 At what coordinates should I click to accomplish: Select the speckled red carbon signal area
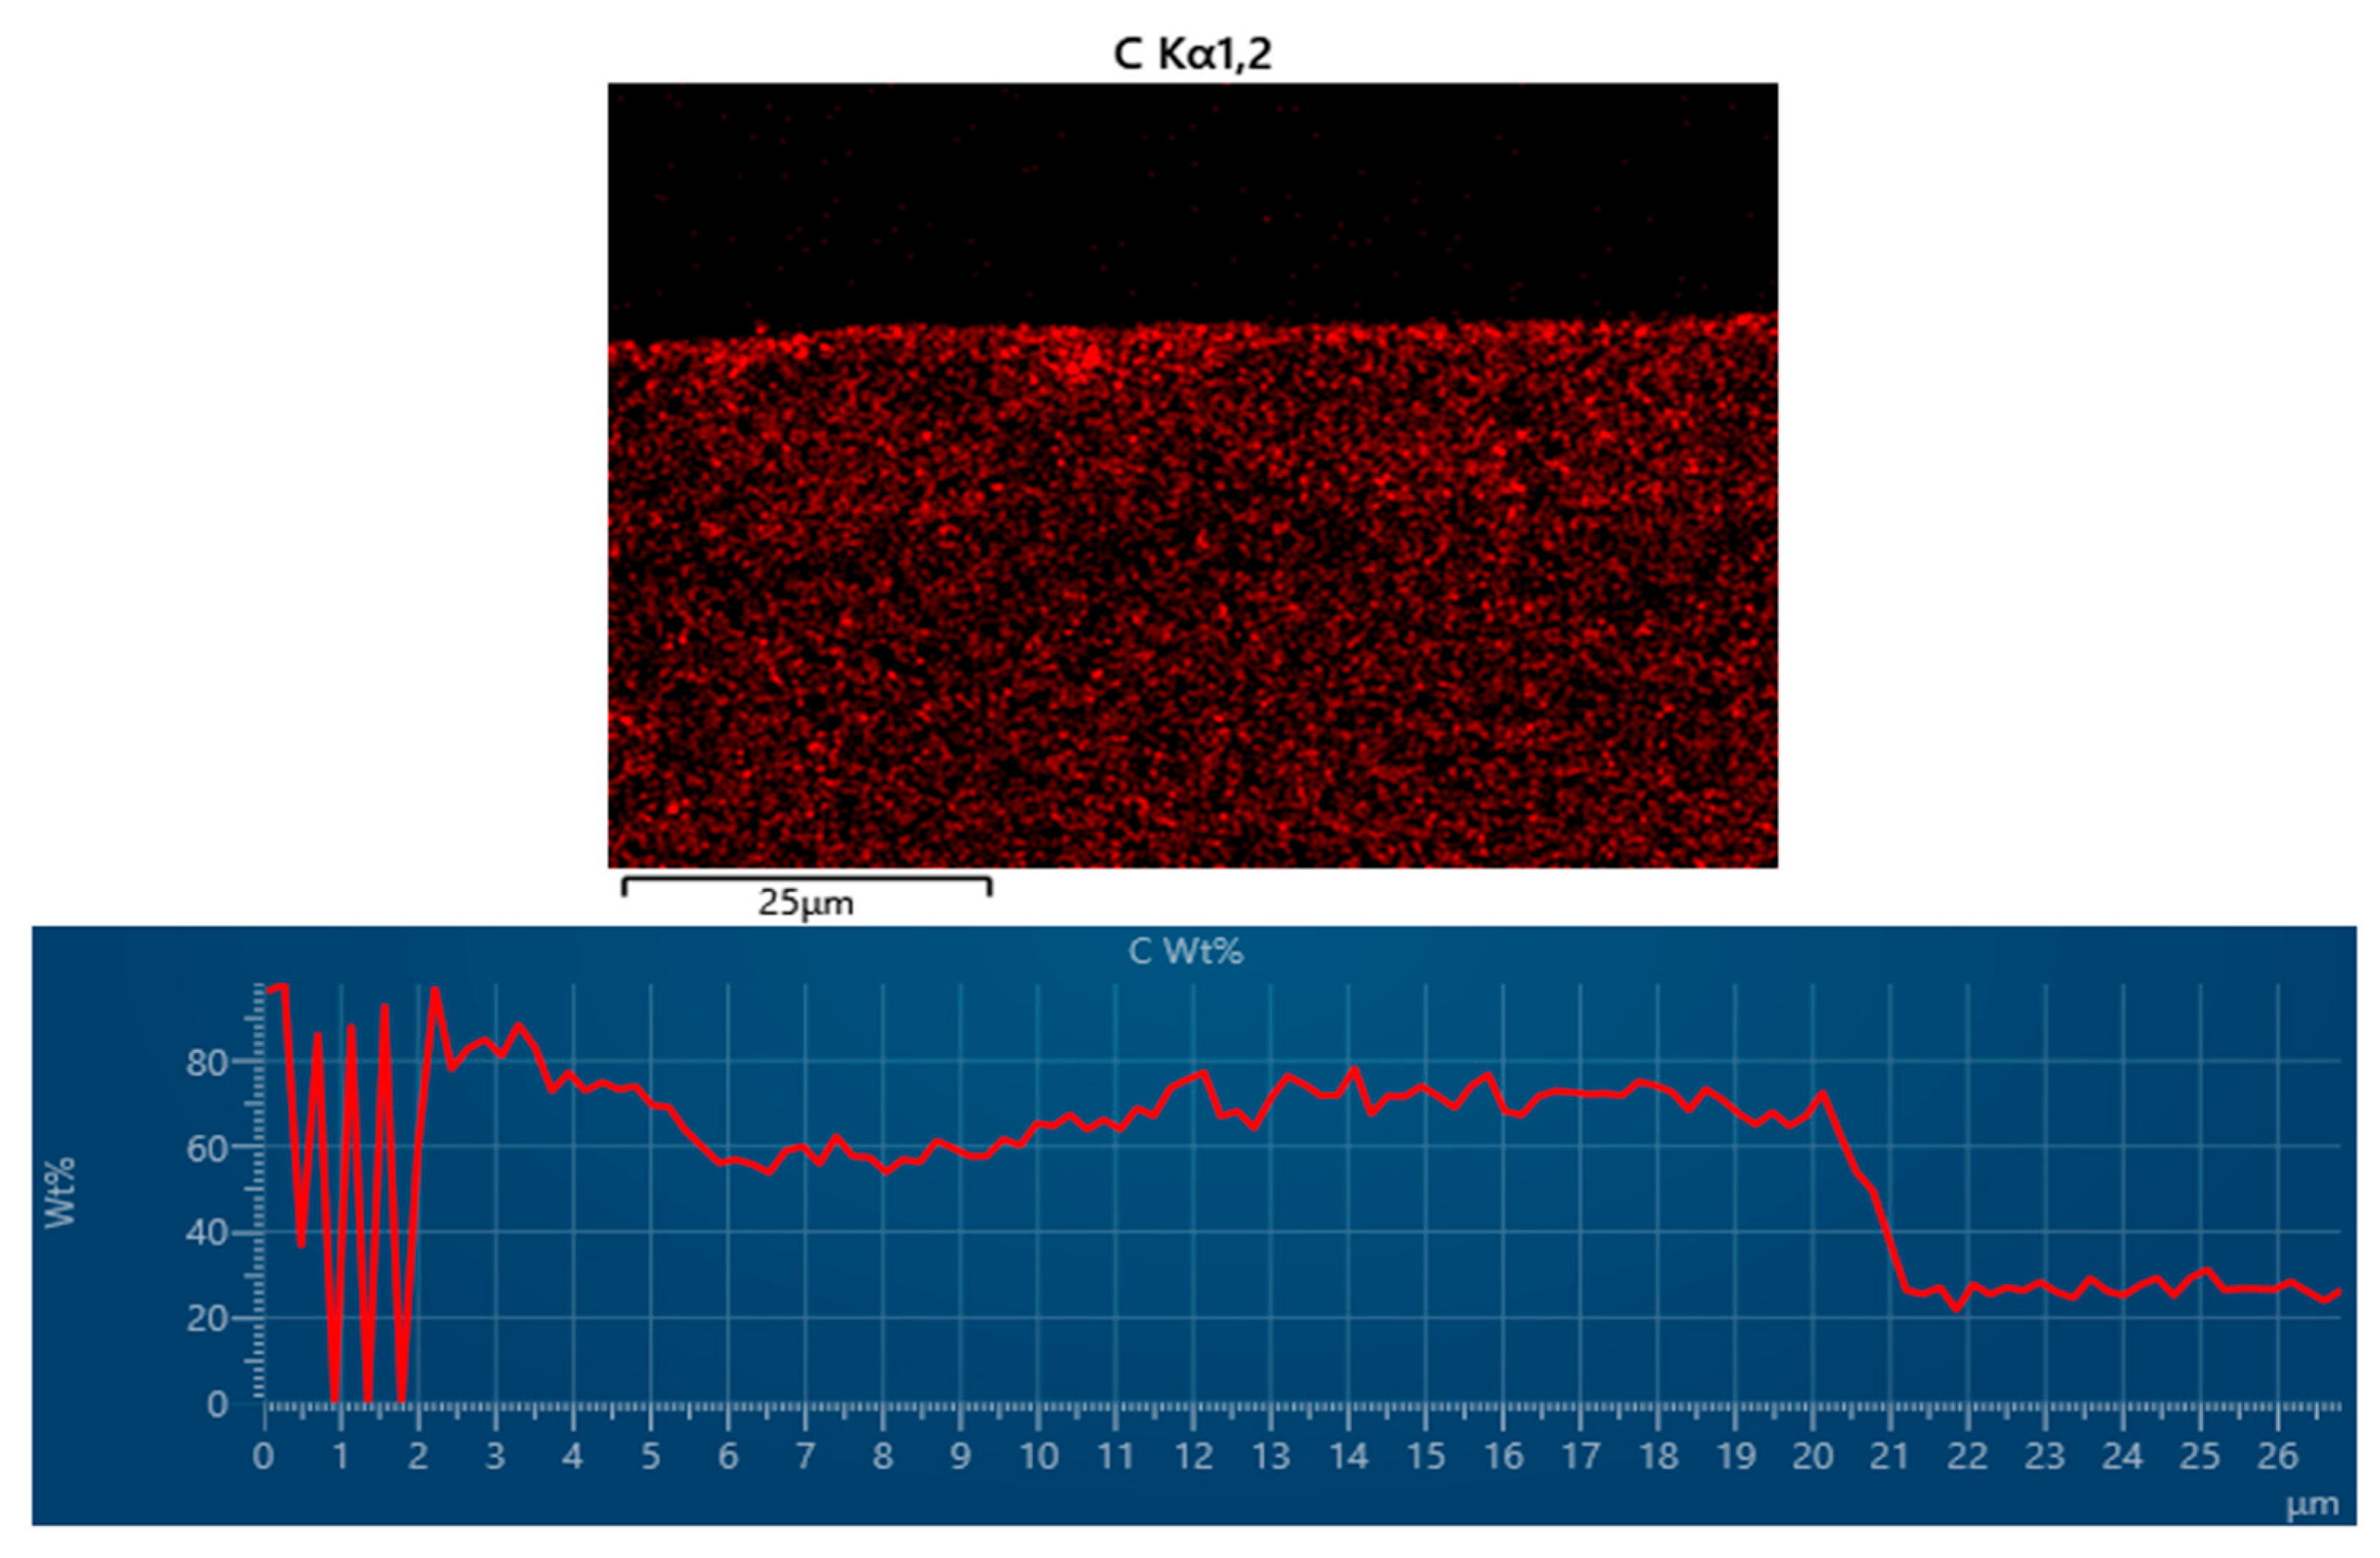point(1190,620)
